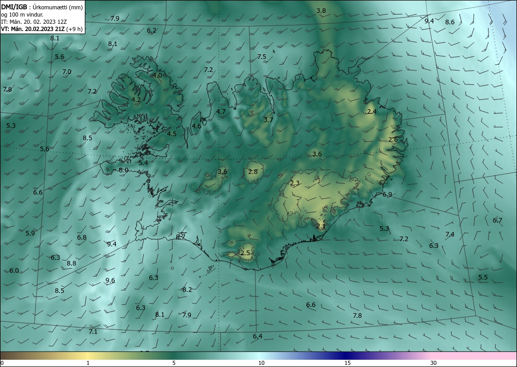Image resolution: width=517 pixels, height=367 pixels.
Task: Select the 6.9 value label
Action: (x=387, y=195)
